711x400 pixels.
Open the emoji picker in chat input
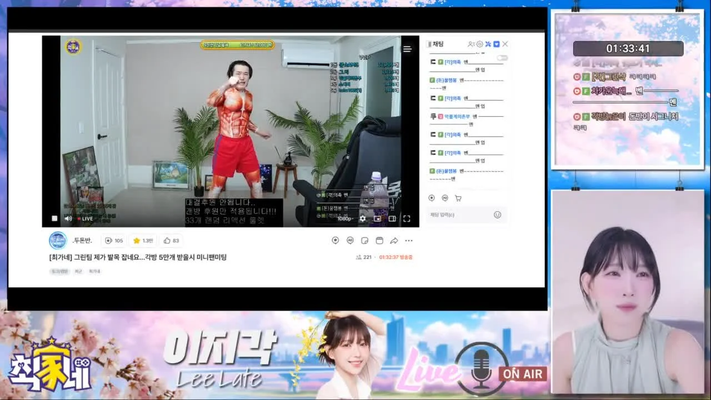point(498,214)
